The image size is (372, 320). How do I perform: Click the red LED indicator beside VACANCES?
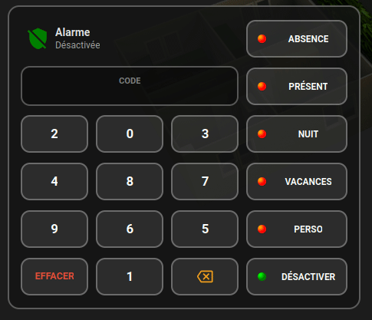click(262, 181)
